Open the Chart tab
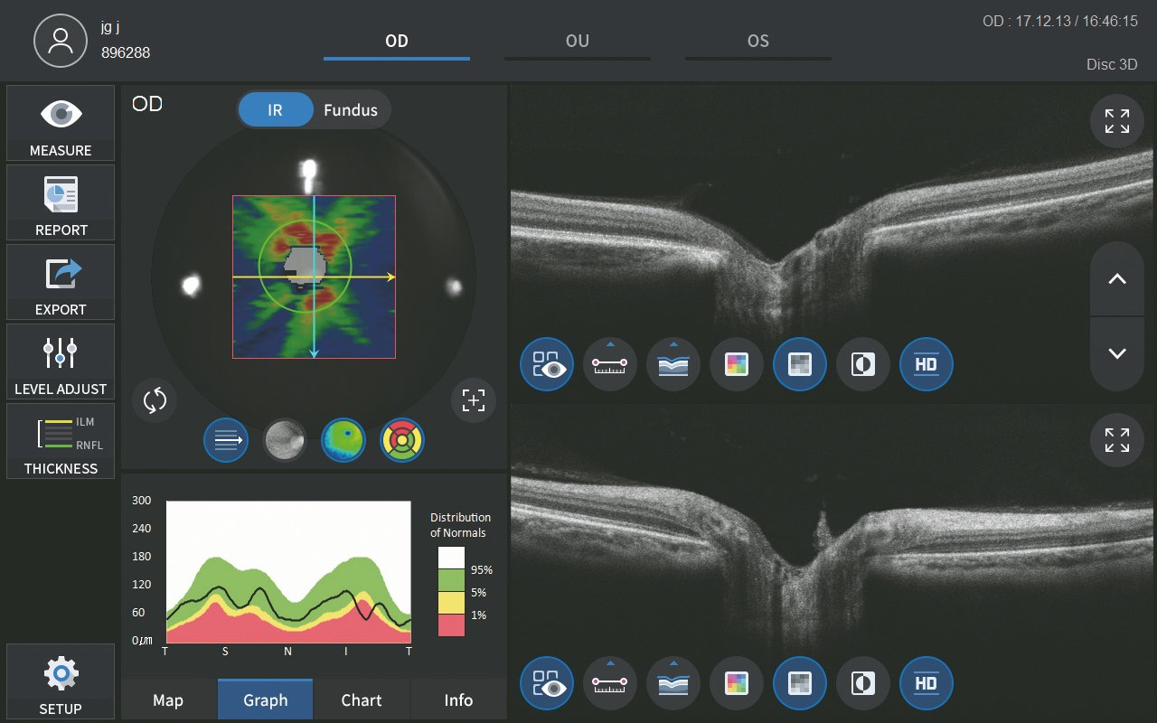 coord(362,700)
